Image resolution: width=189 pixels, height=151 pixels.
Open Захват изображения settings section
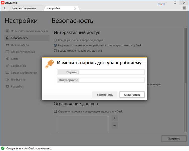point(24,73)
